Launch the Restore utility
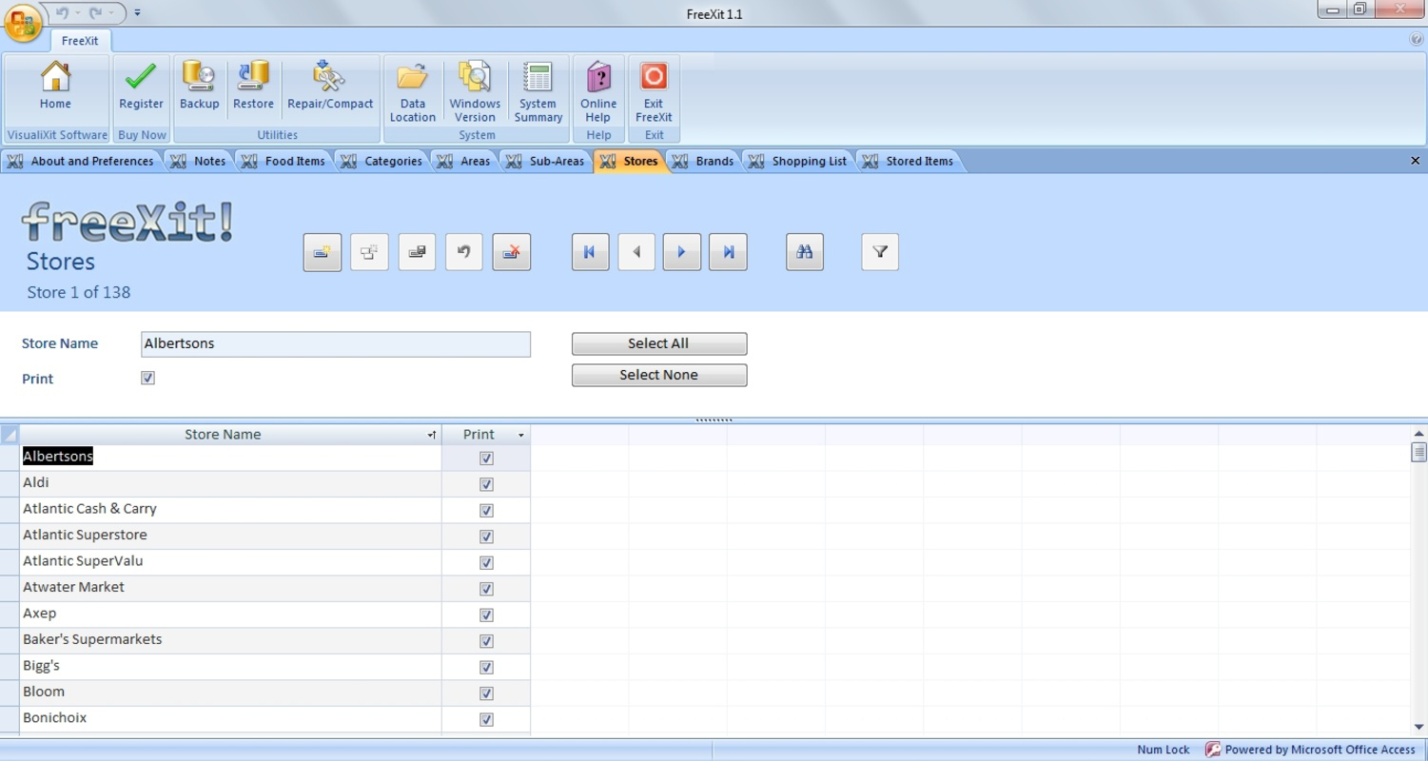 (x=253, y=88)
